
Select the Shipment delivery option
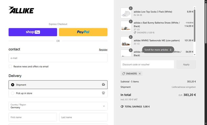point(58,85)
